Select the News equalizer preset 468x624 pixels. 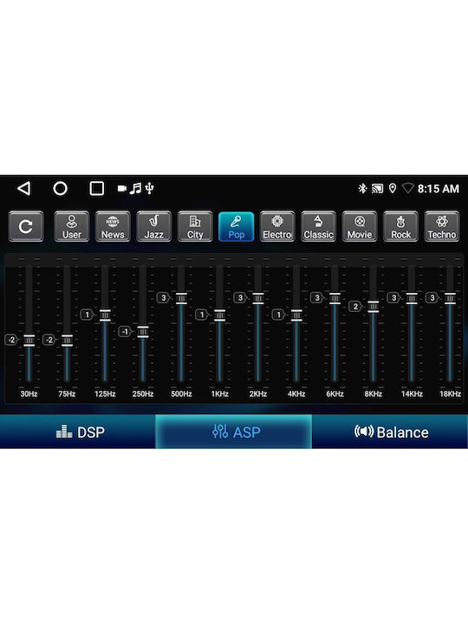pyautogui.click(x=113, y=226)
